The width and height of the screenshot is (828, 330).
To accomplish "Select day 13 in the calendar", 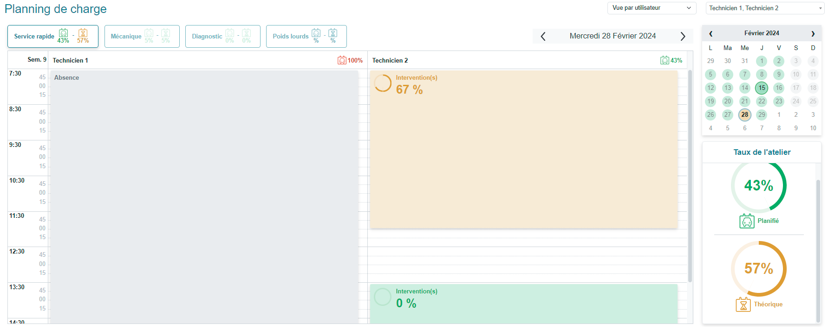I will pos(728,88).
